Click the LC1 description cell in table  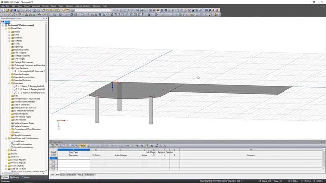[x=73, y=158]
